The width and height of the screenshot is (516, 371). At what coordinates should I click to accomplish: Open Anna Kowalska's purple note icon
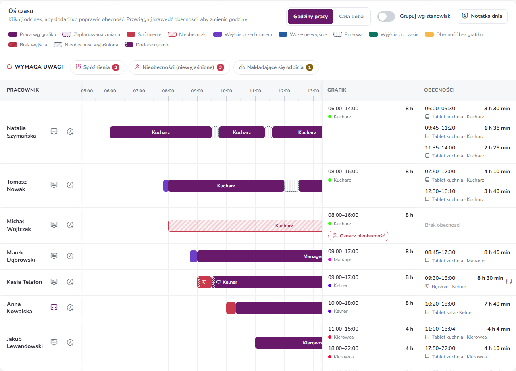(x=54, y=308)
